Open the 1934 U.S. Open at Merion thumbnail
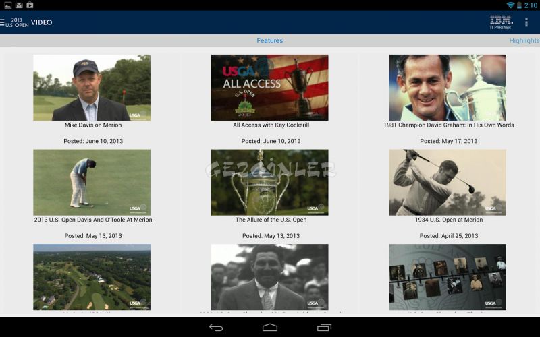Image resolution: width=540 pixels, height=337 pixels. [447, 182]
